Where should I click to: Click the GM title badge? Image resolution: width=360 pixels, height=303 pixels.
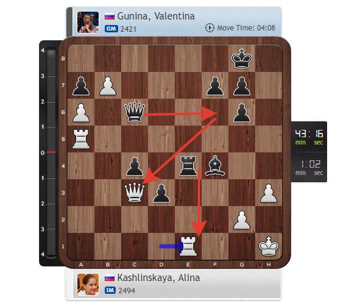(111, 29)
